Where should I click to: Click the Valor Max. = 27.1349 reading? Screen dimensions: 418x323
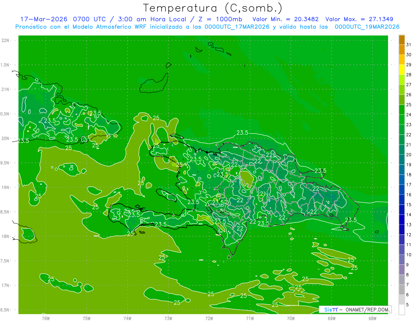tap(360, 19)
